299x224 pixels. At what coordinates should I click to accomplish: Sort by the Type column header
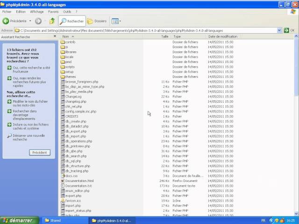177,36
